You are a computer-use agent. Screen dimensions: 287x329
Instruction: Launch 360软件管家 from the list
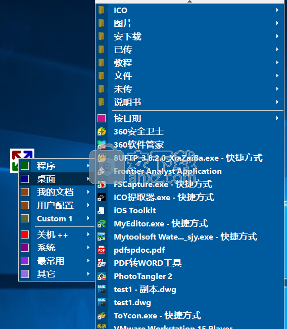189,145
